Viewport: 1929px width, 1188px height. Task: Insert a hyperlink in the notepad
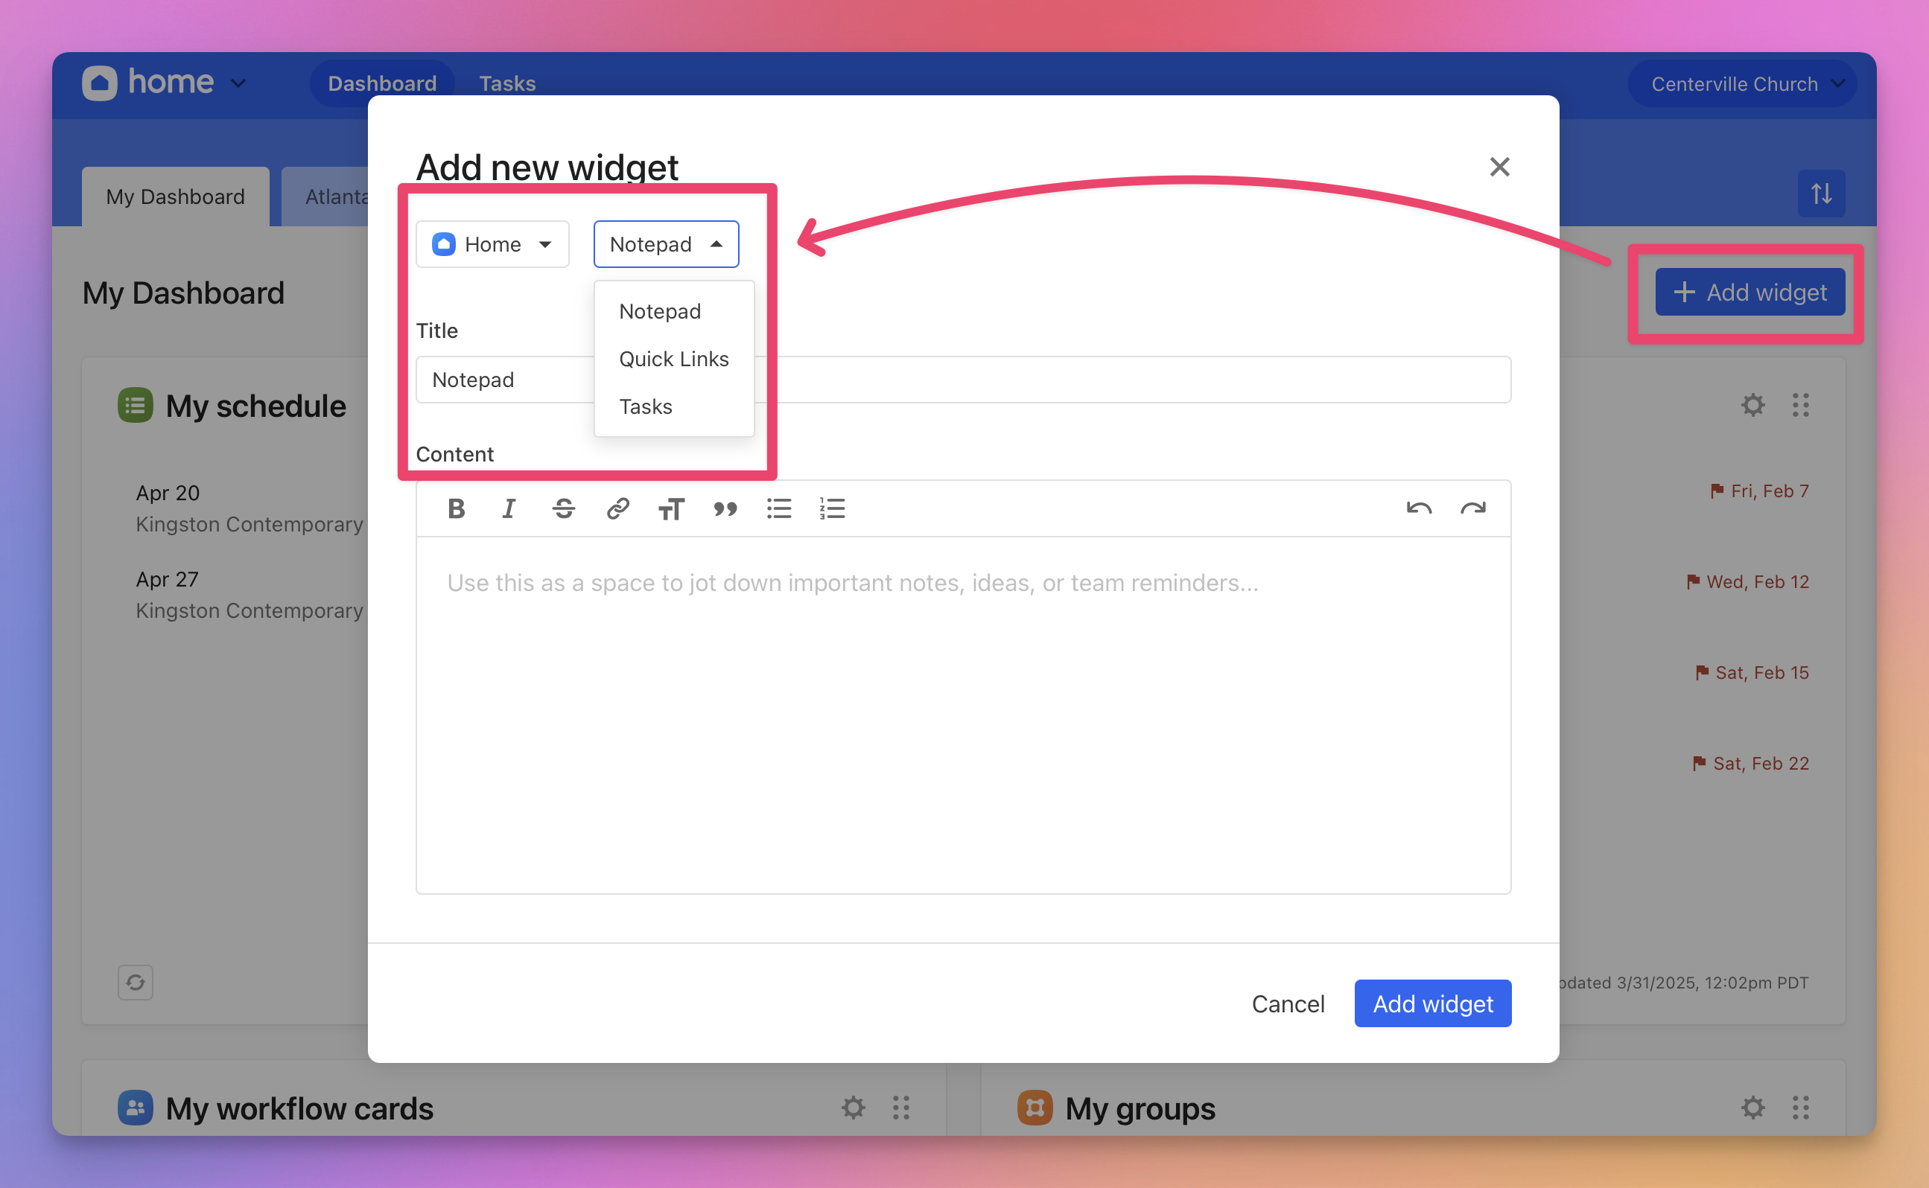click(618, 509)
